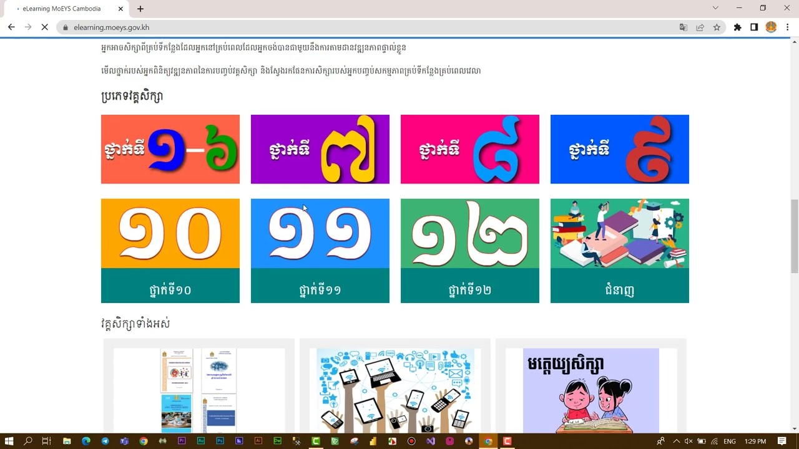Bookmark this tab with star
799x449 pixels.
(x=717, y=27)
